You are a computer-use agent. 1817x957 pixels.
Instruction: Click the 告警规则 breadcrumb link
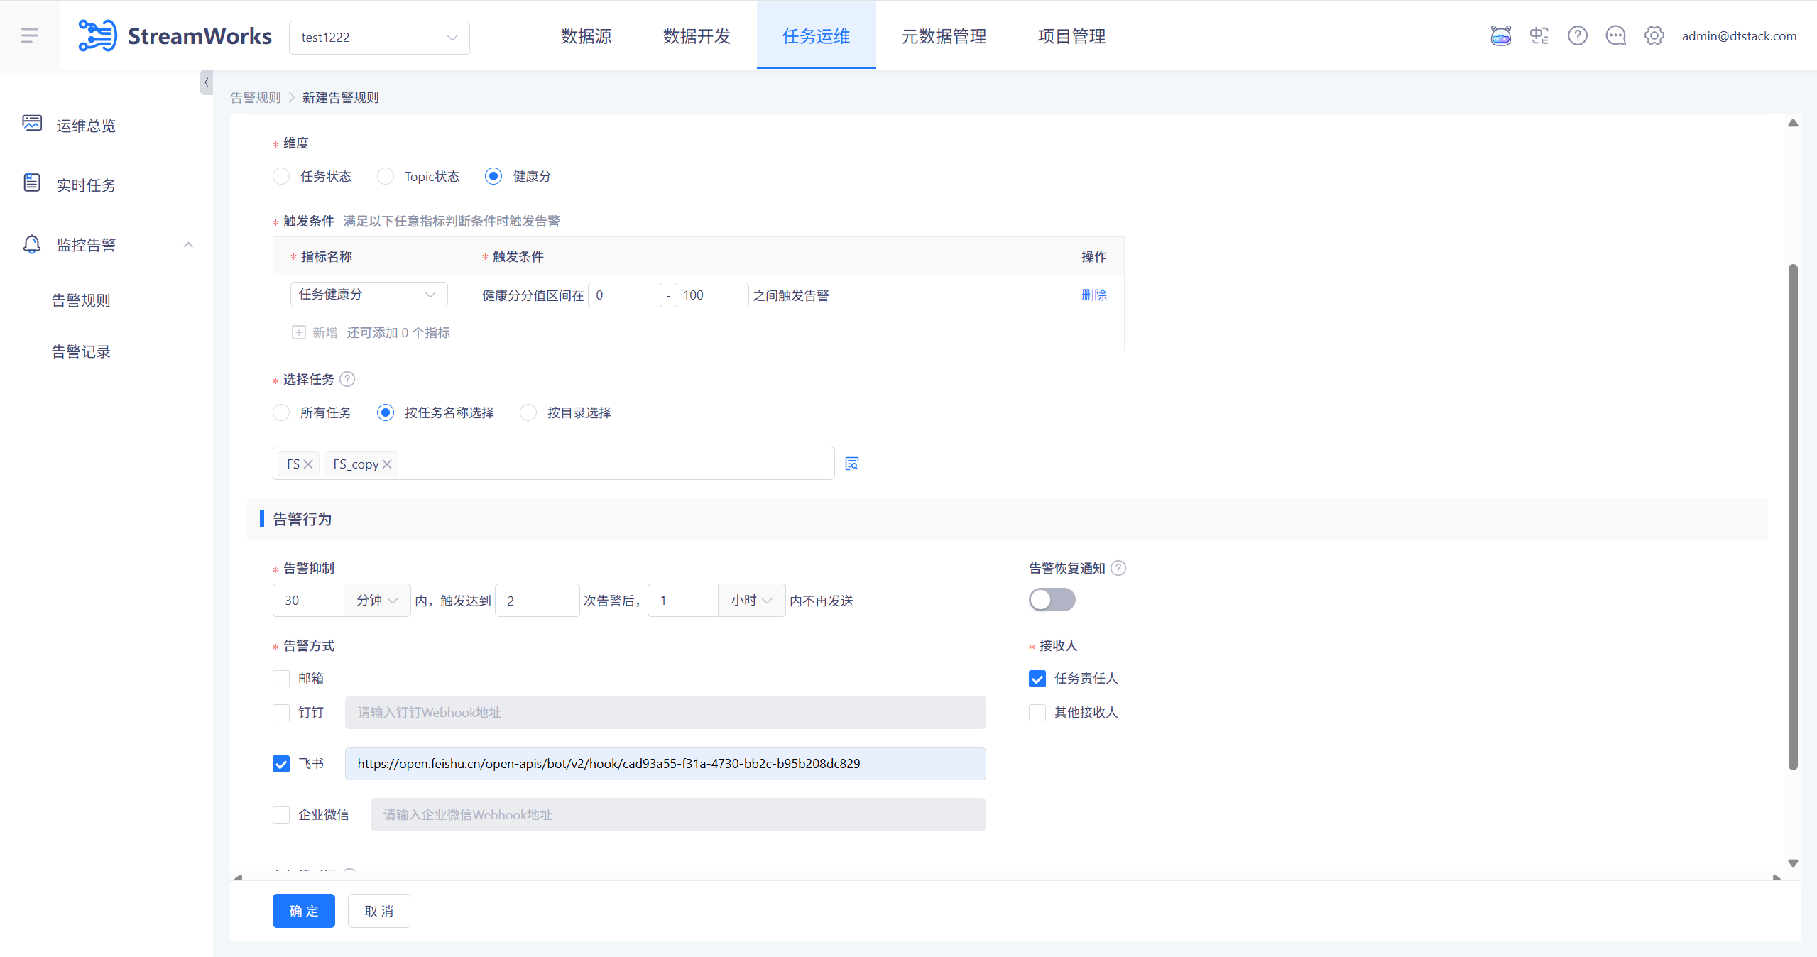point(256,97)
